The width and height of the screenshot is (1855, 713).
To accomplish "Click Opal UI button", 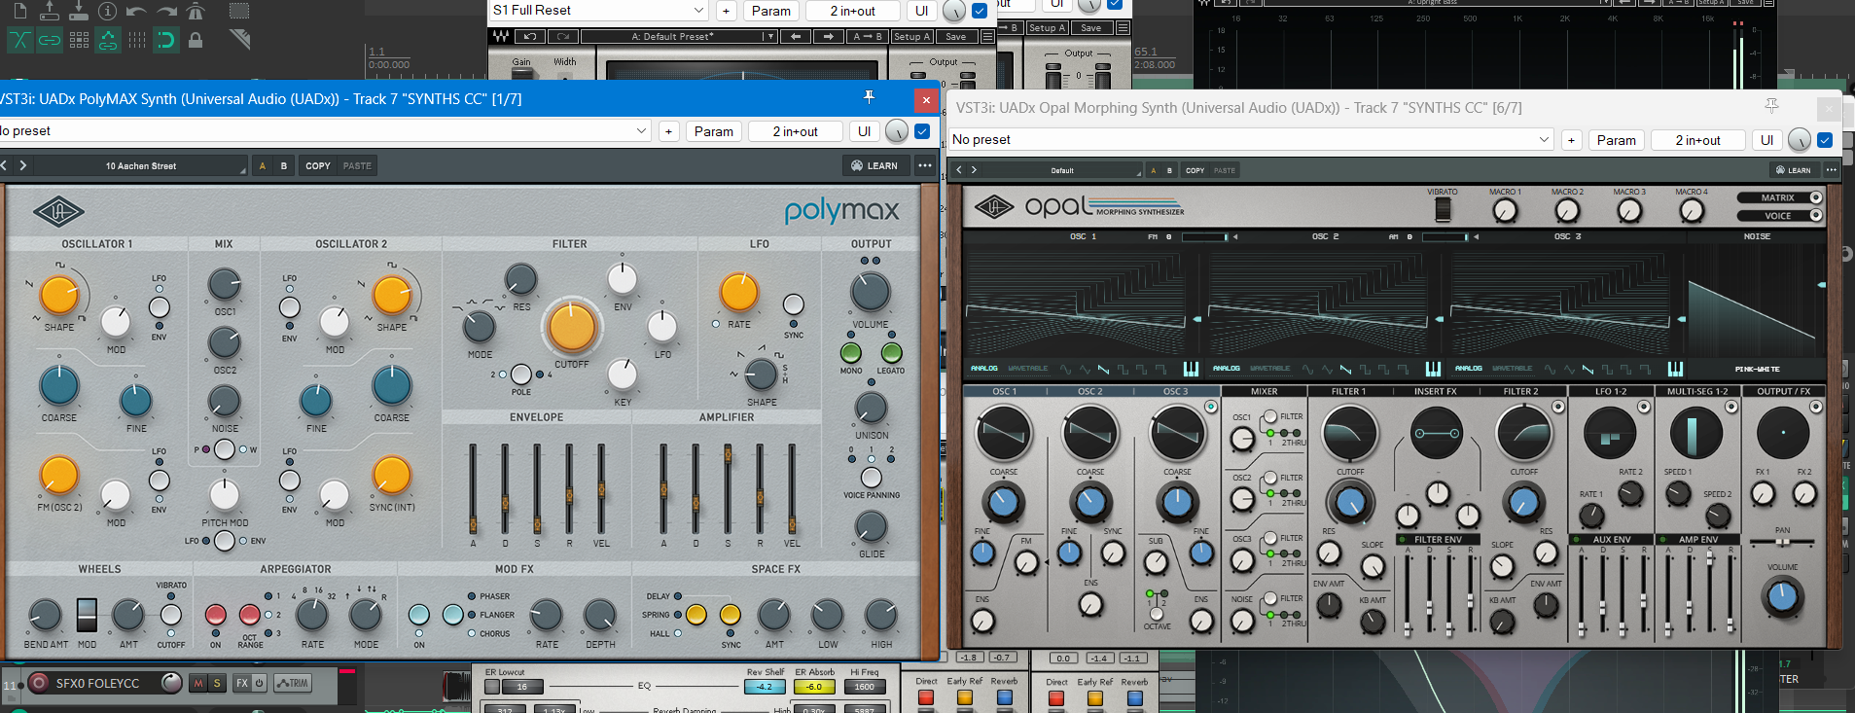I will (x=1766, y=140).
